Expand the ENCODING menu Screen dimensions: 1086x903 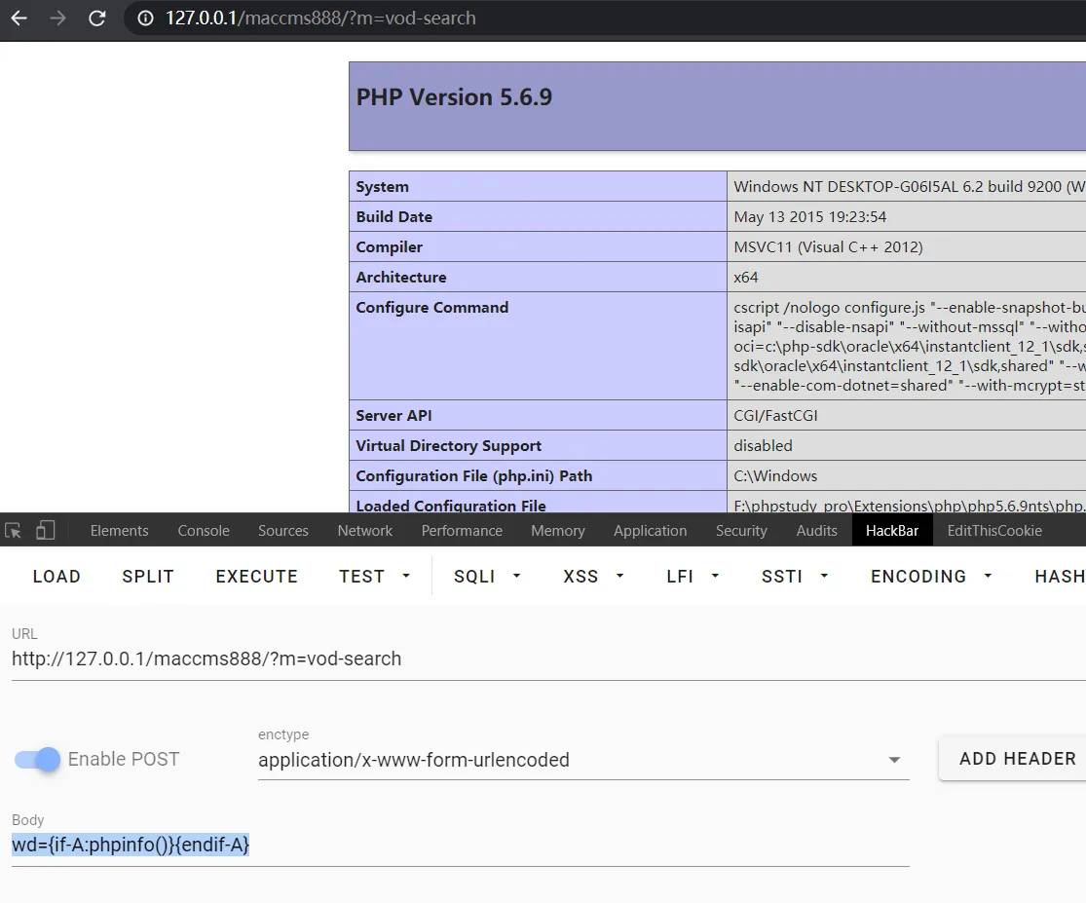click(x=931, y=577)
